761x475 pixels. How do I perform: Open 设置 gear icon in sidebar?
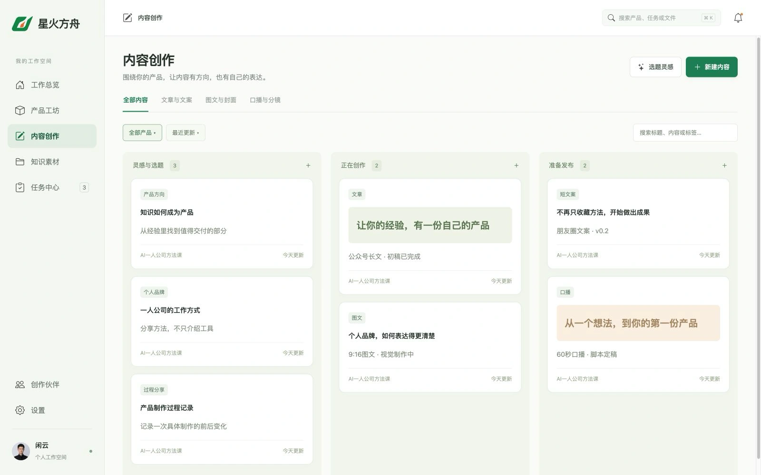pyautogui.click(x=20, y=410)
